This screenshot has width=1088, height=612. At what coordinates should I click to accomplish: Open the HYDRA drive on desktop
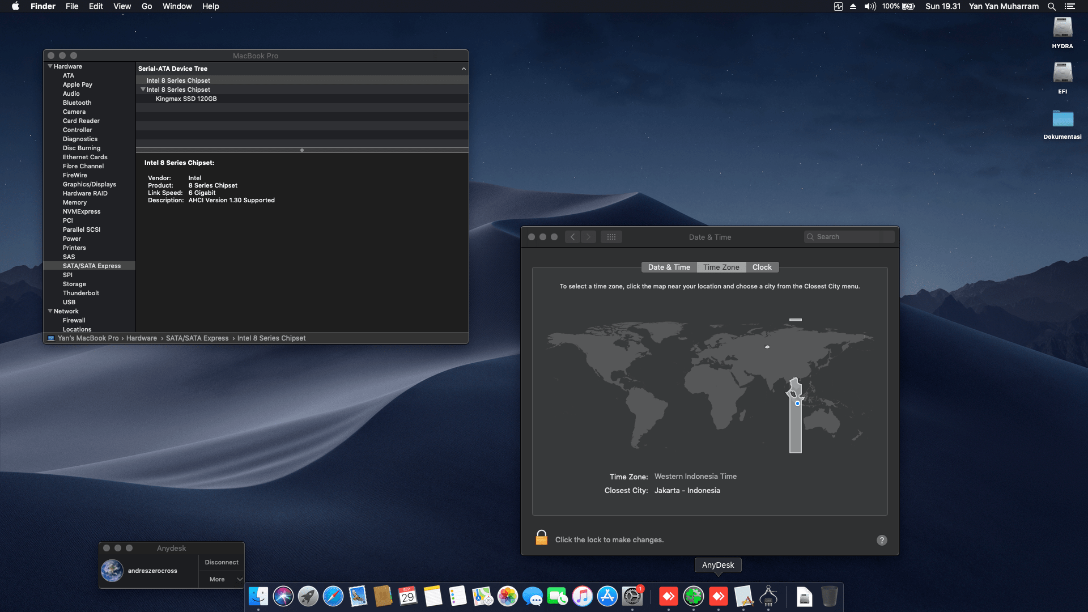1062,28
